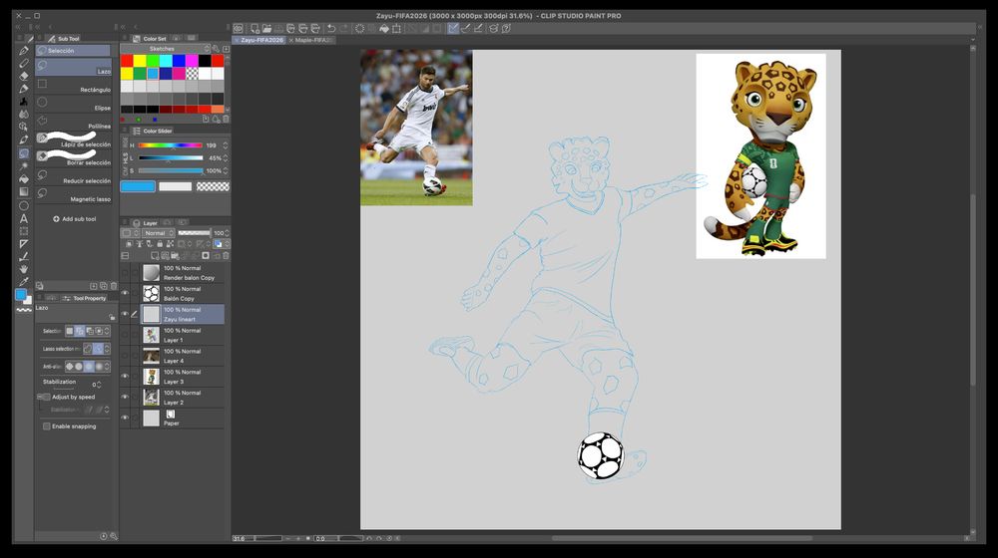Hide the Layer 3 layer

click(126, 377)
